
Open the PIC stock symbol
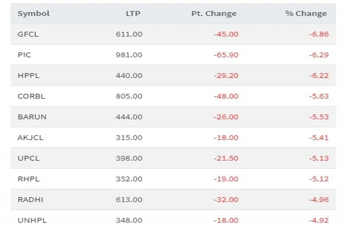(24, 55)
